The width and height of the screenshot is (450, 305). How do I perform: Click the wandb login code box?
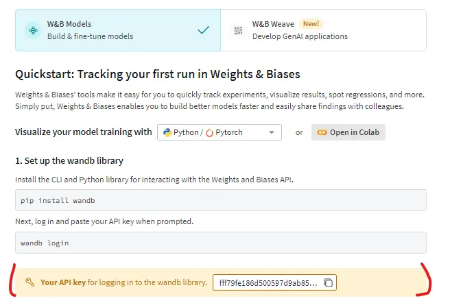220,243
